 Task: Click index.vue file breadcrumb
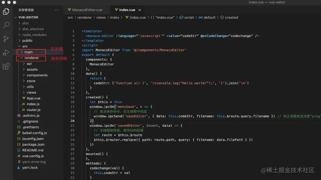point(135,17)
